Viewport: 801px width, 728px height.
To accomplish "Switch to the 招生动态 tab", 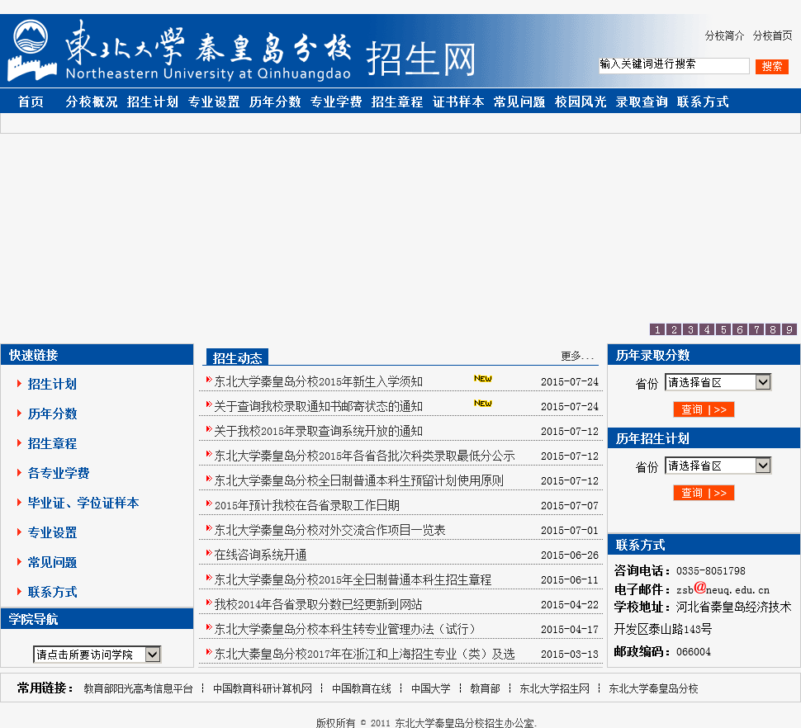I will 237,358.
